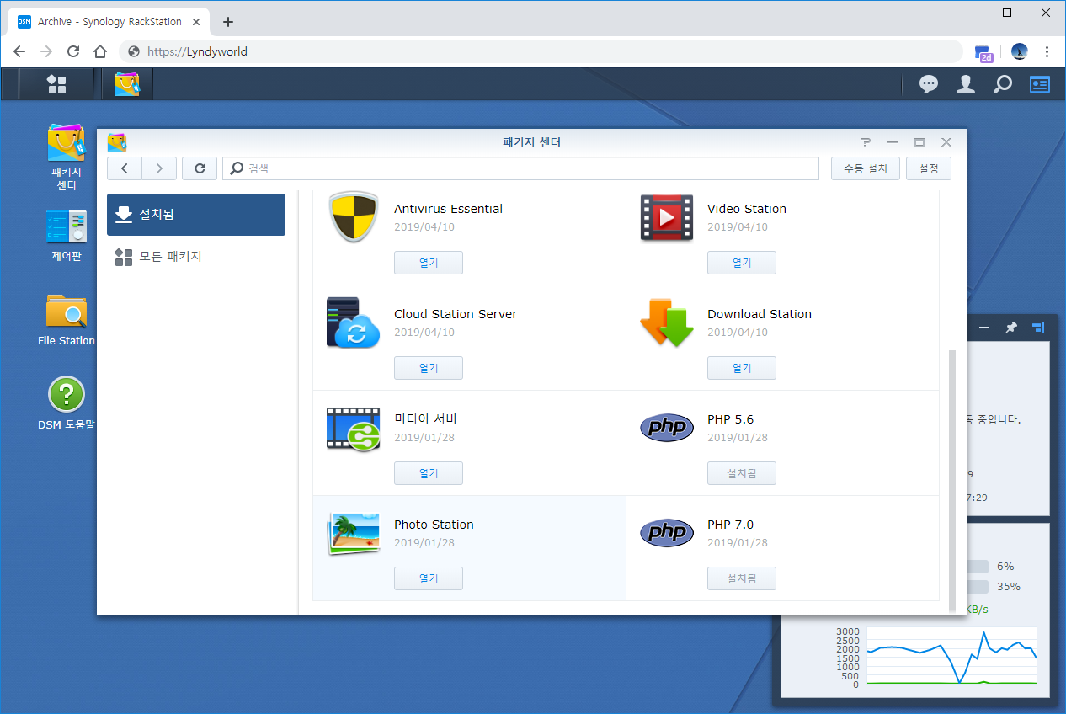Open DSM notifications speech bubble icon
Image resolution: width=1066 pixels, height=714 pixels.
929,84
